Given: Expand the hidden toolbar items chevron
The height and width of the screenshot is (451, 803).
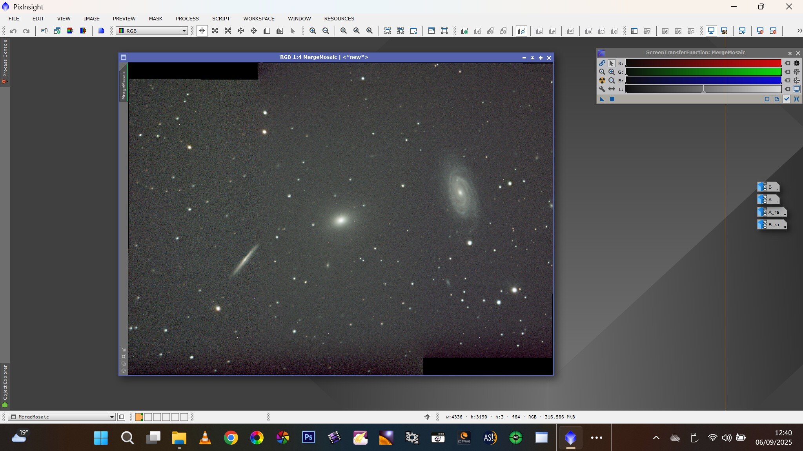Looking at the screenshot, I should [799, 31].
